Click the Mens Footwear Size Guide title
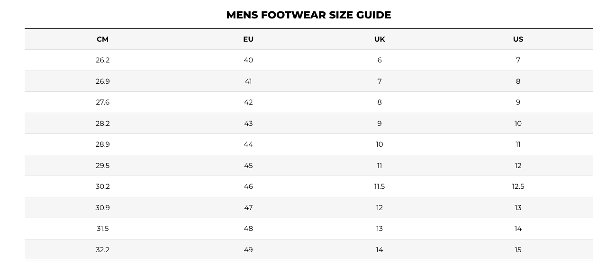 click(x=308, y=15)
